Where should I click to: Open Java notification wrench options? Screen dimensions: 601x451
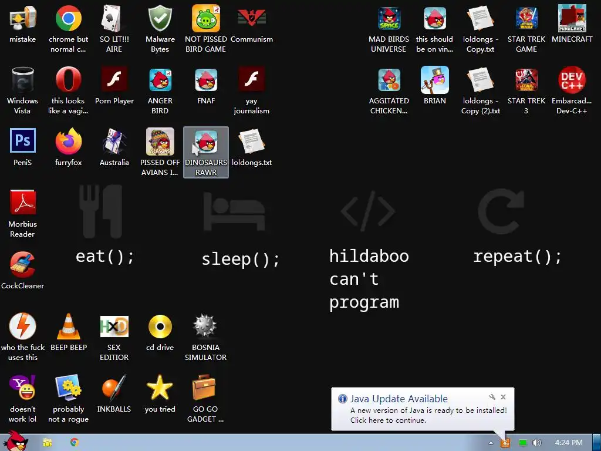coord(492,397)
